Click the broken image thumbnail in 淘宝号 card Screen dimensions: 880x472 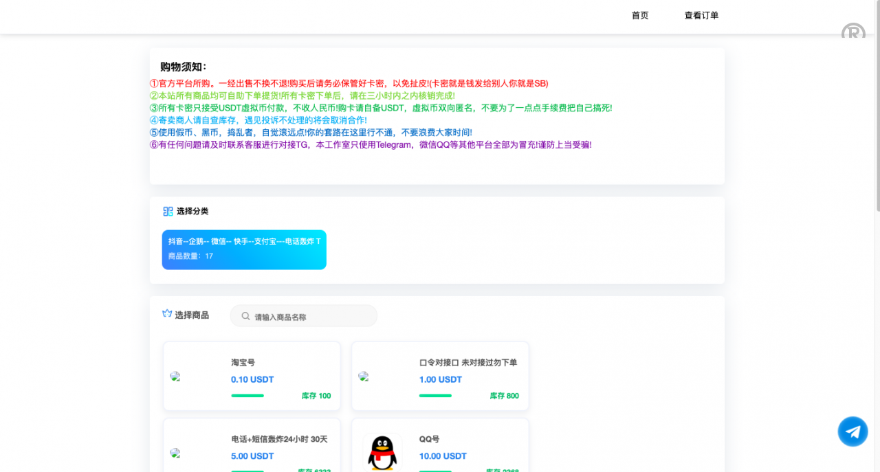pyautogui.click(x=175, y=377)
